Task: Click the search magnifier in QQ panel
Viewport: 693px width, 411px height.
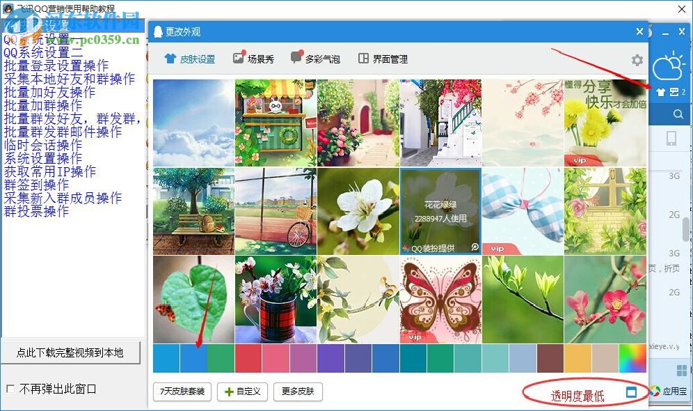Action: tap(678, 114)
